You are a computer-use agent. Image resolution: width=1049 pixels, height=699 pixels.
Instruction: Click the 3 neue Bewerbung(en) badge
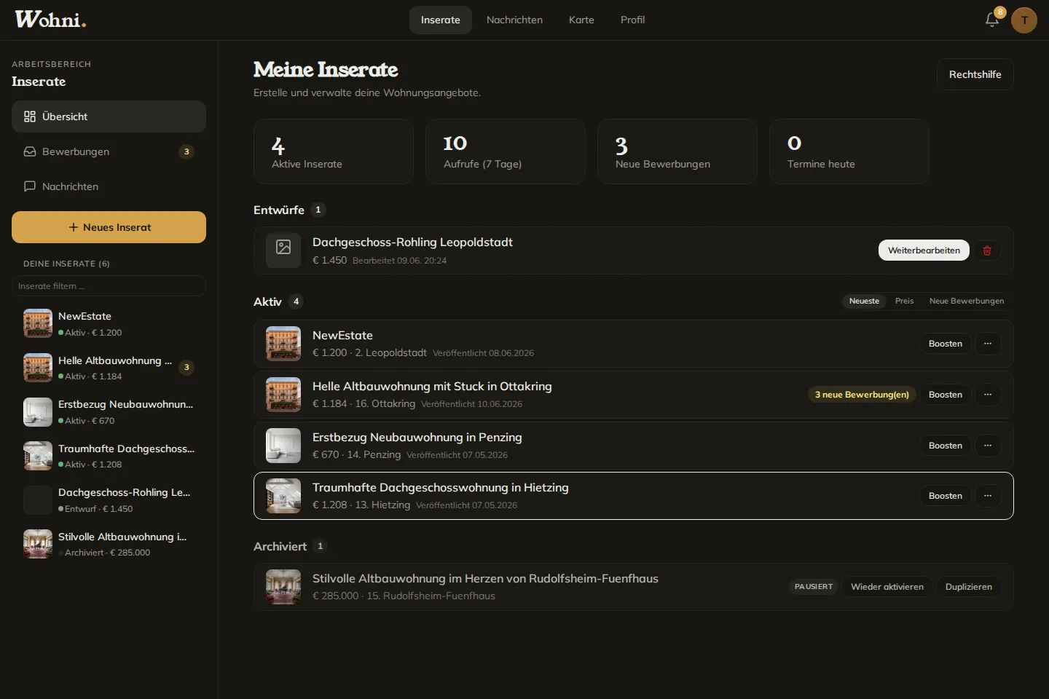coord(862,395)
